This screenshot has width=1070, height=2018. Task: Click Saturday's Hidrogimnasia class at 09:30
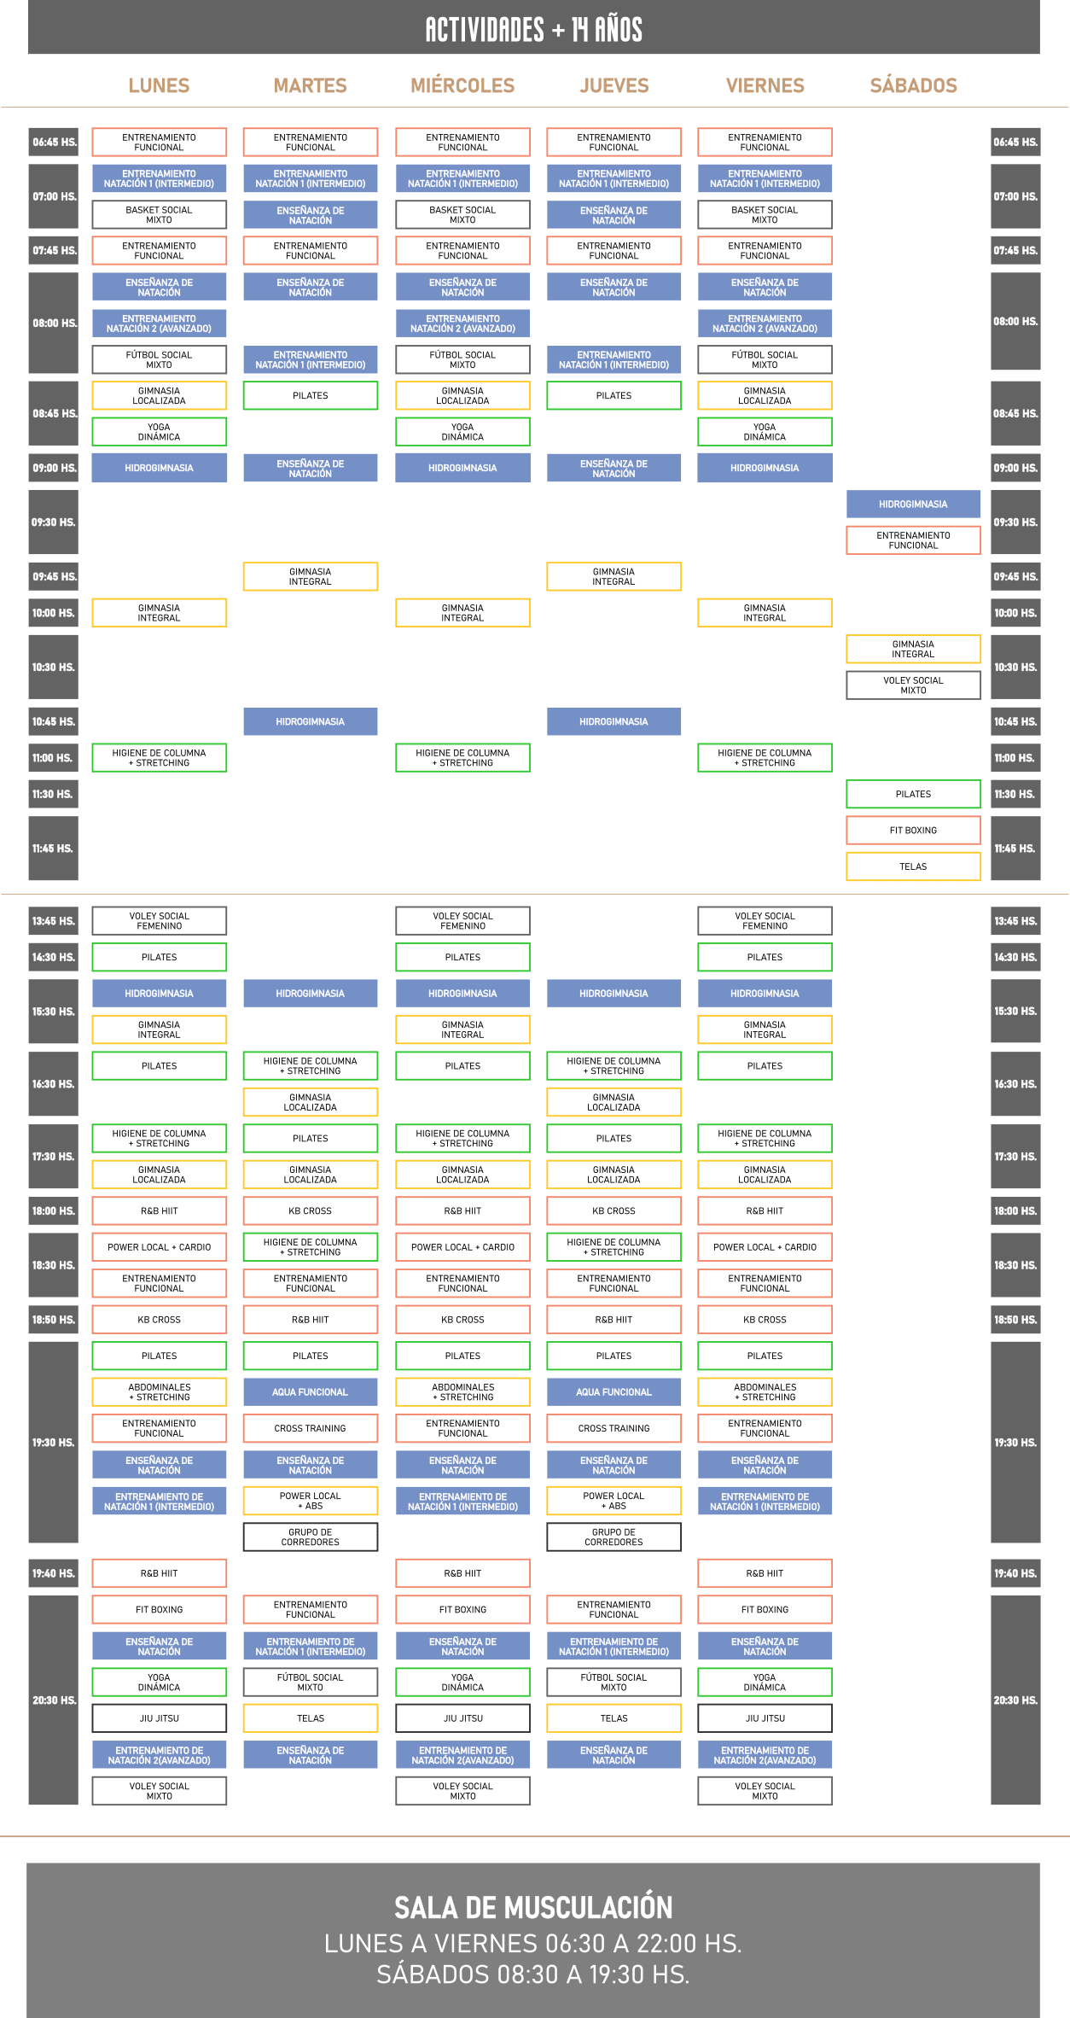[x=913, y=504]
